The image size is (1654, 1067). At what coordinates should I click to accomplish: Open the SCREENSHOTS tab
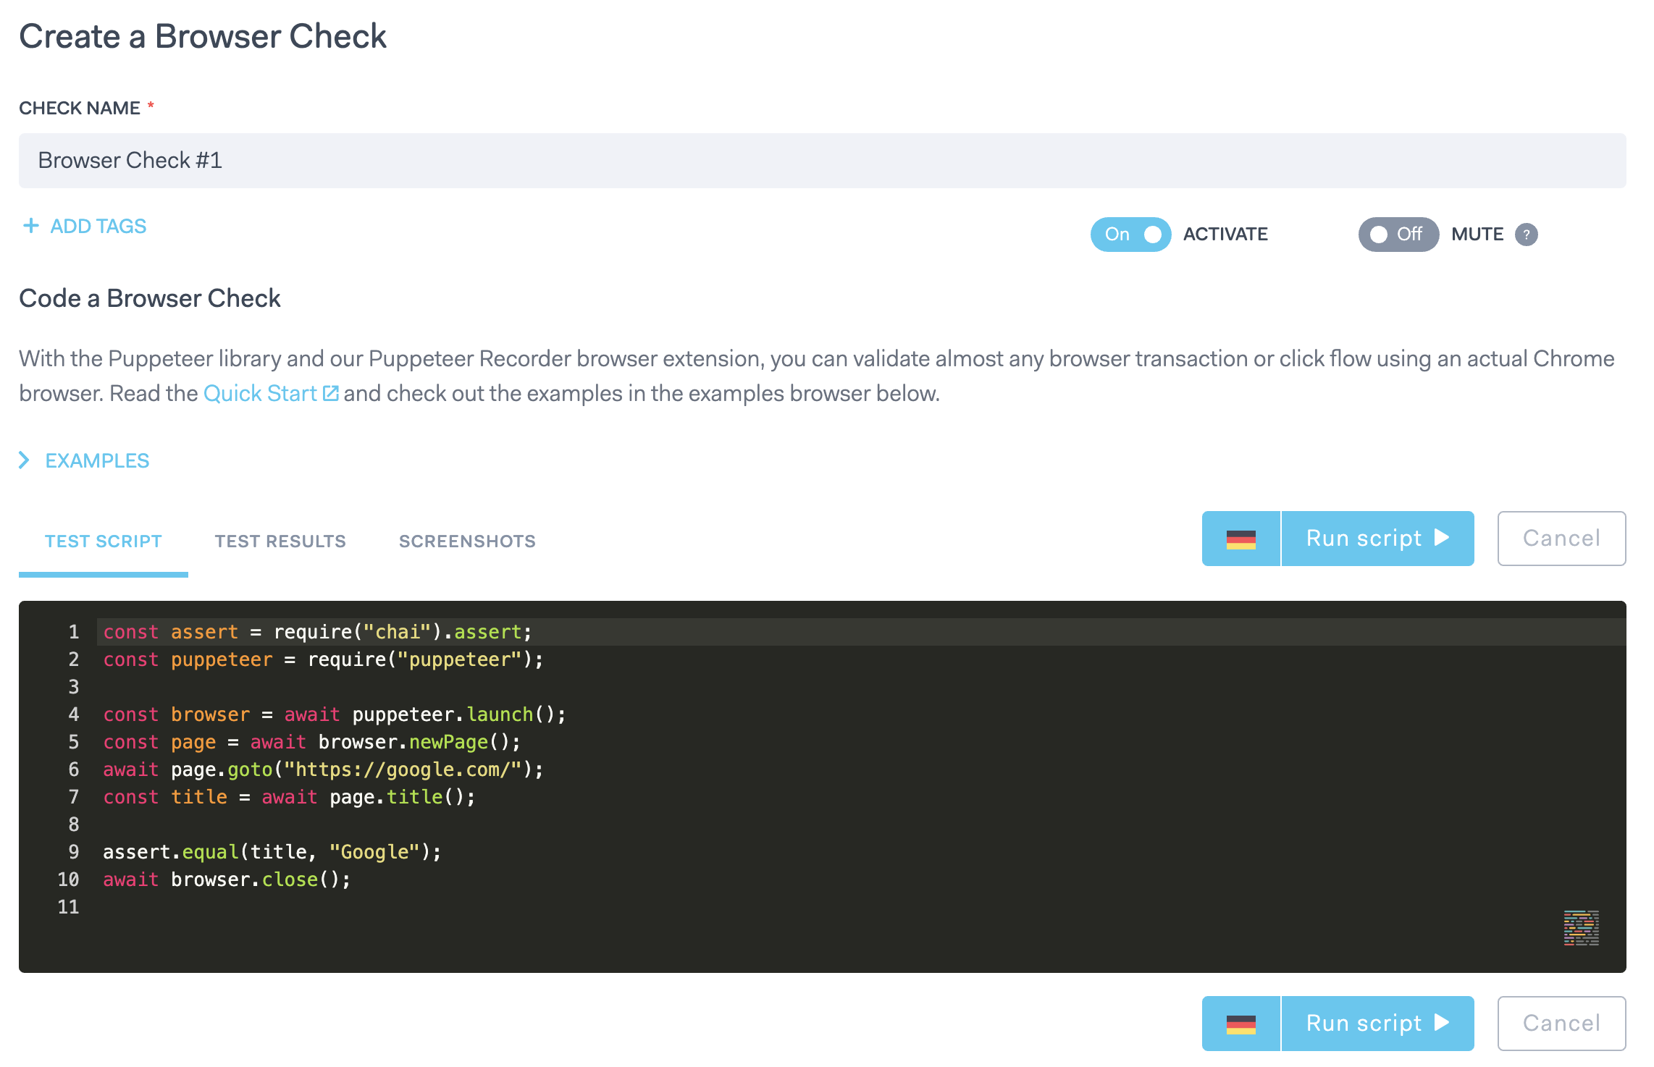pos(467,540)
